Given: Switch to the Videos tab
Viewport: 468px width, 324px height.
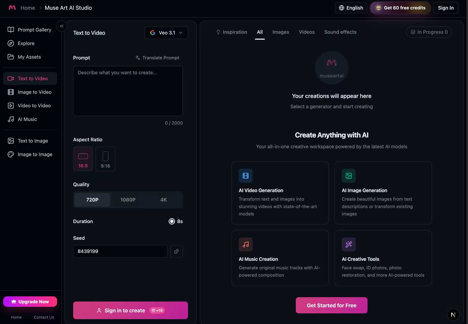Looking at the screenshot, I should (306, 32).
